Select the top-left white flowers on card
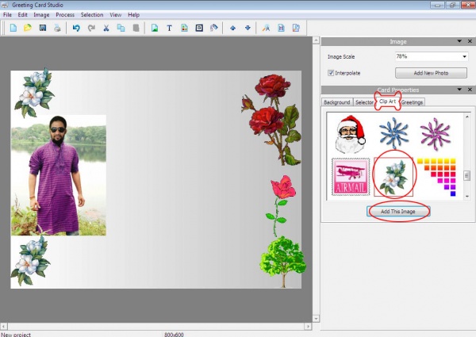 coord(34,93)
